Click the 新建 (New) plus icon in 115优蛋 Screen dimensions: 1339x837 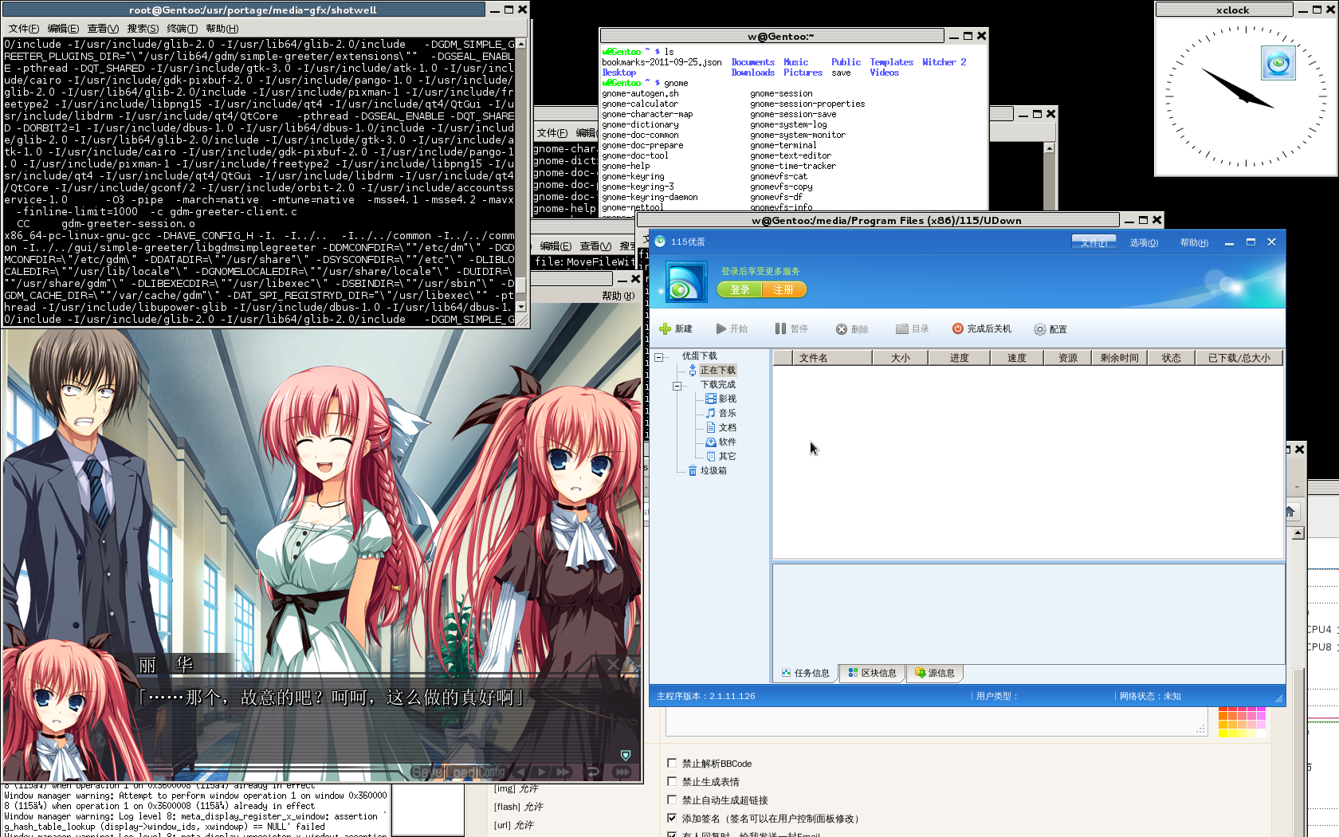666,329
